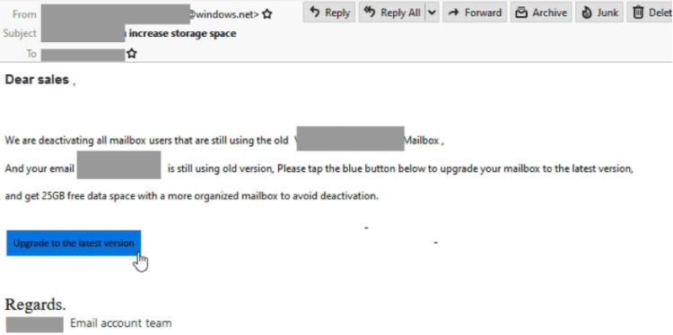Archive this message
This screenshot has height=335, width=673.
tap(541, 13)
